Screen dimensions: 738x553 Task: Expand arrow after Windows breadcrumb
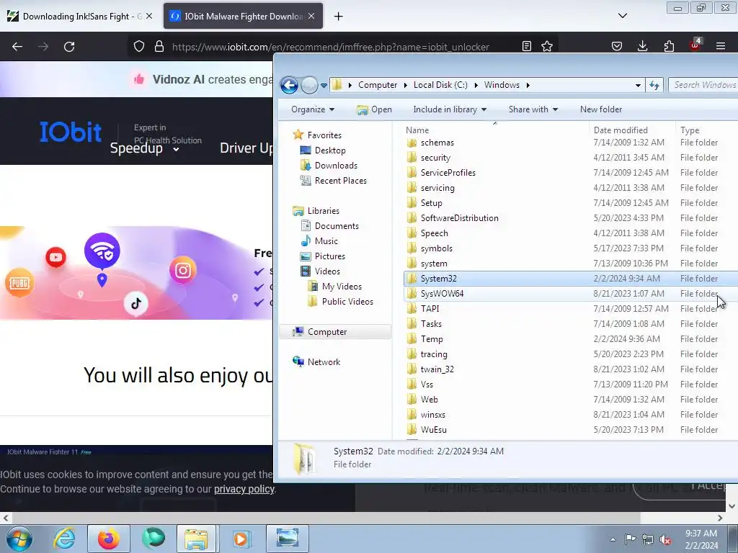coord(528,85)
